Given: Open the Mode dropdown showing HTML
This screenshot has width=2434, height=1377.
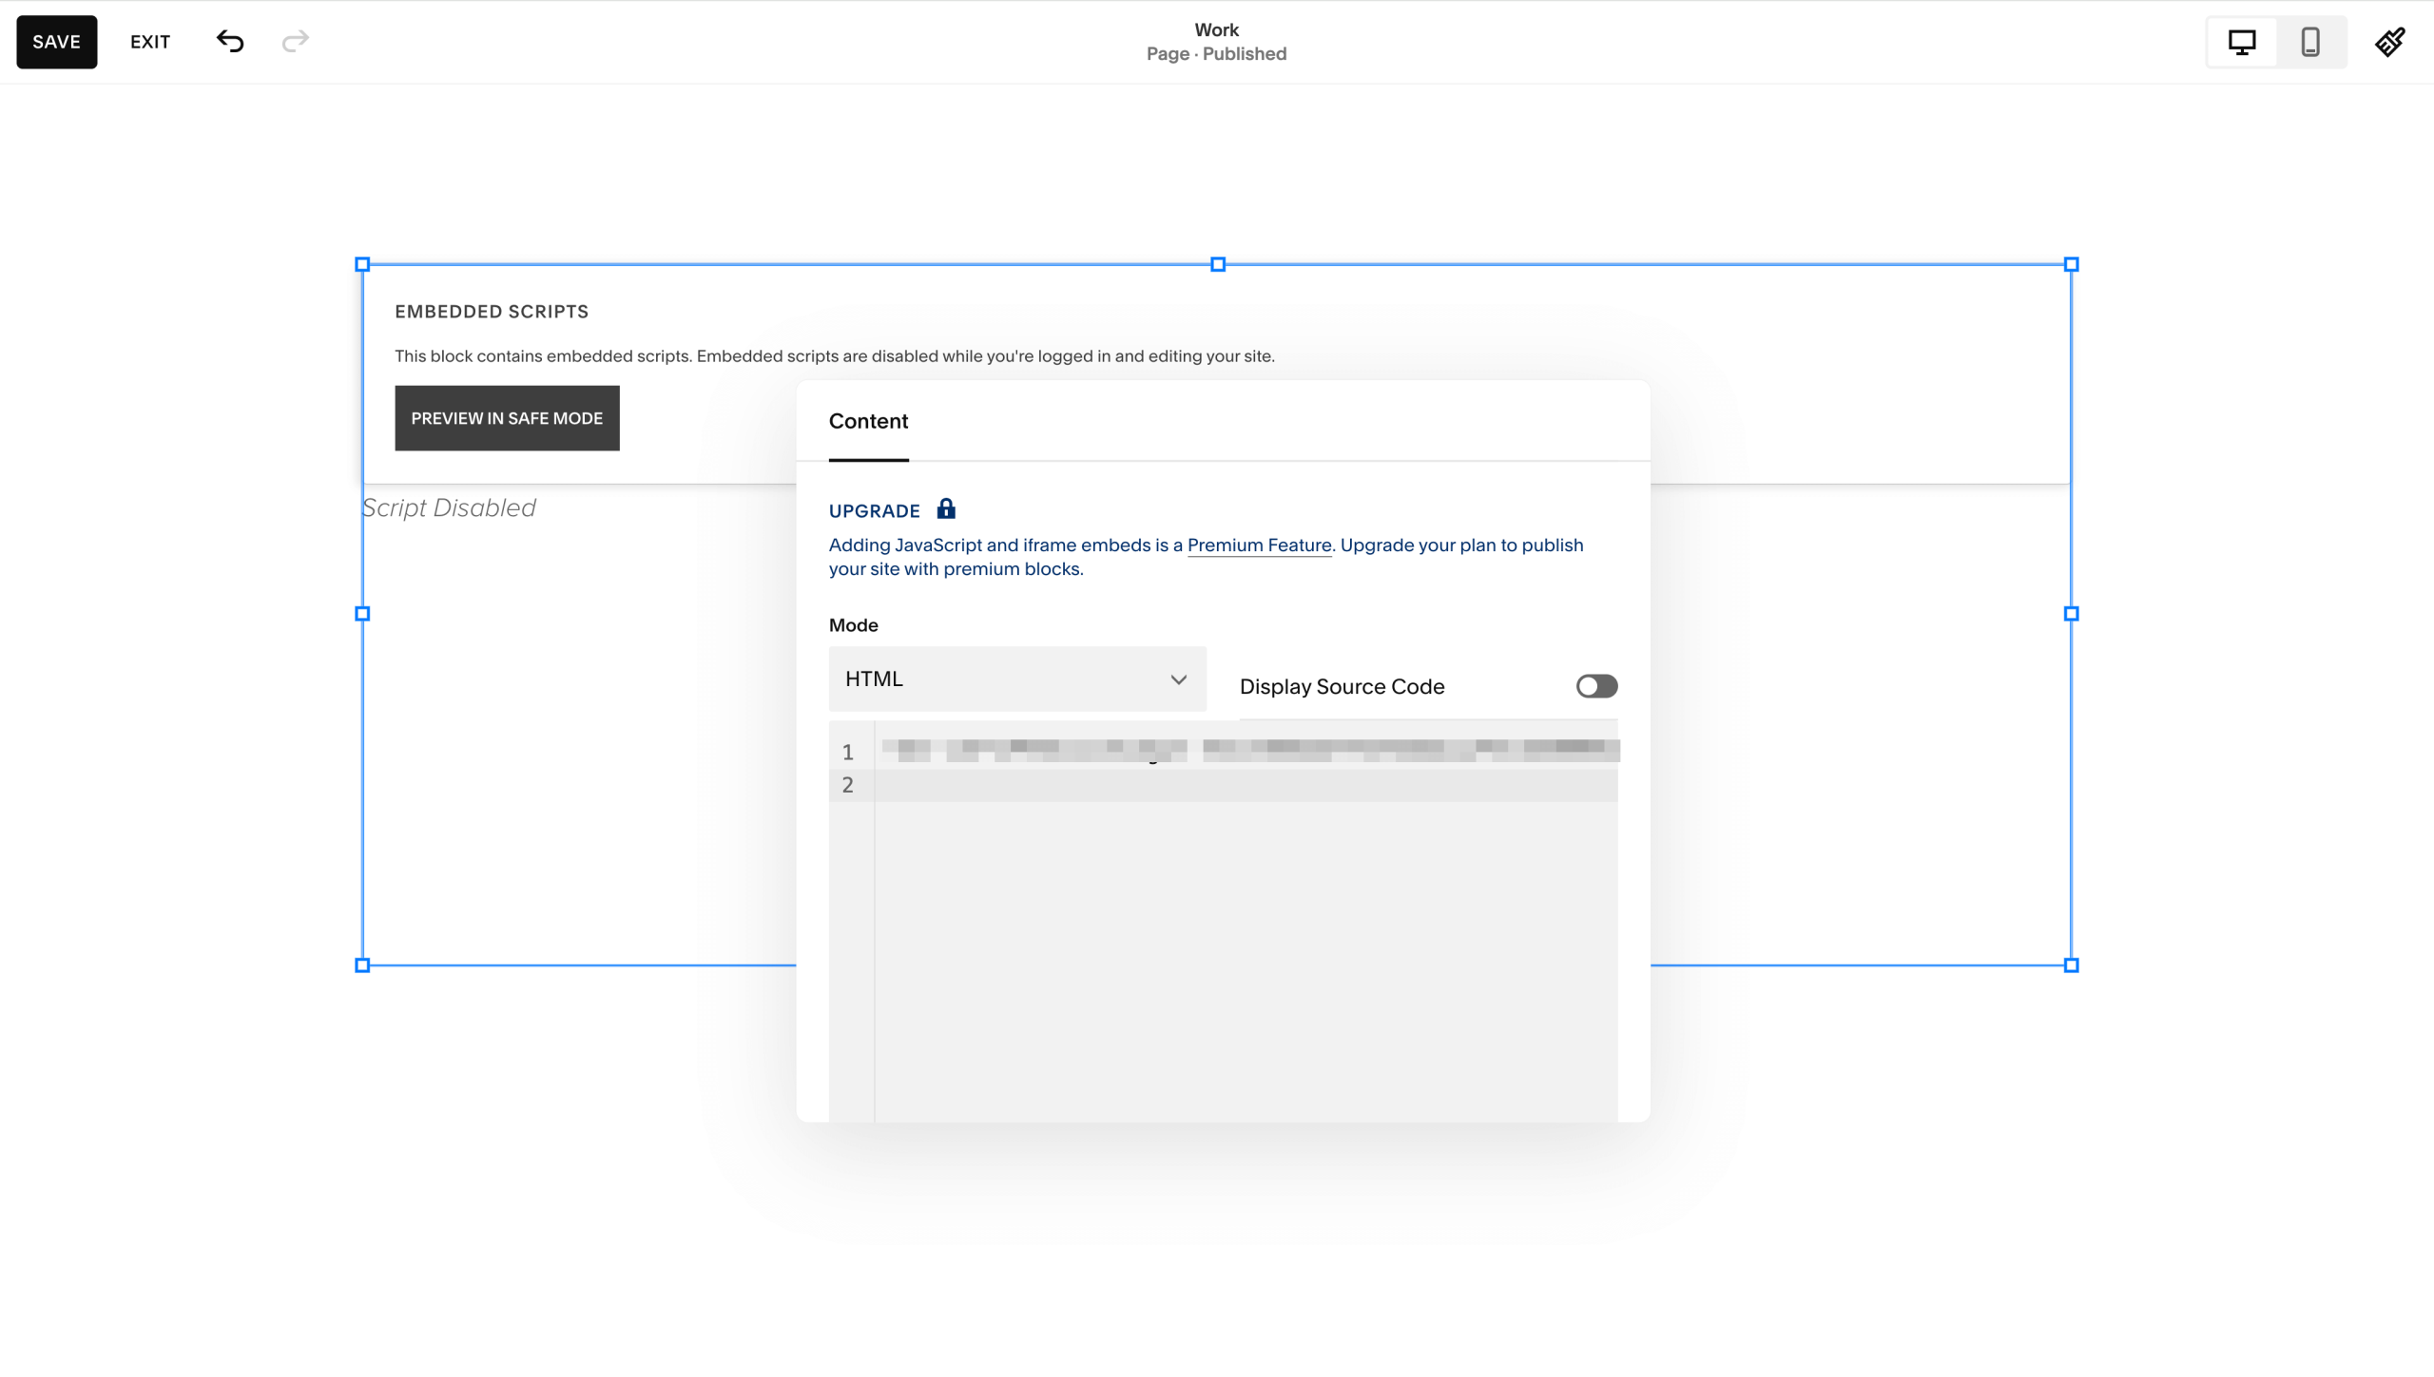Looking at the screenshot, I should [1015, 679].
